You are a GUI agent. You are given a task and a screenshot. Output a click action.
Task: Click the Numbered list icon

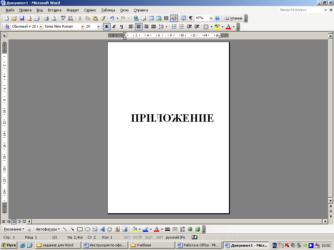pos(174,27)
